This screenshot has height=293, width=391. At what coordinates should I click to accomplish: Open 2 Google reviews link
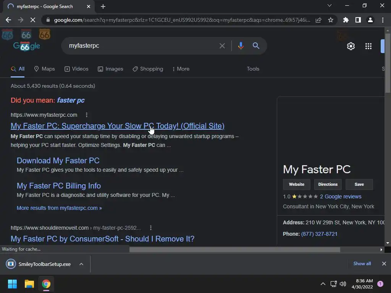tap(341, 196)
